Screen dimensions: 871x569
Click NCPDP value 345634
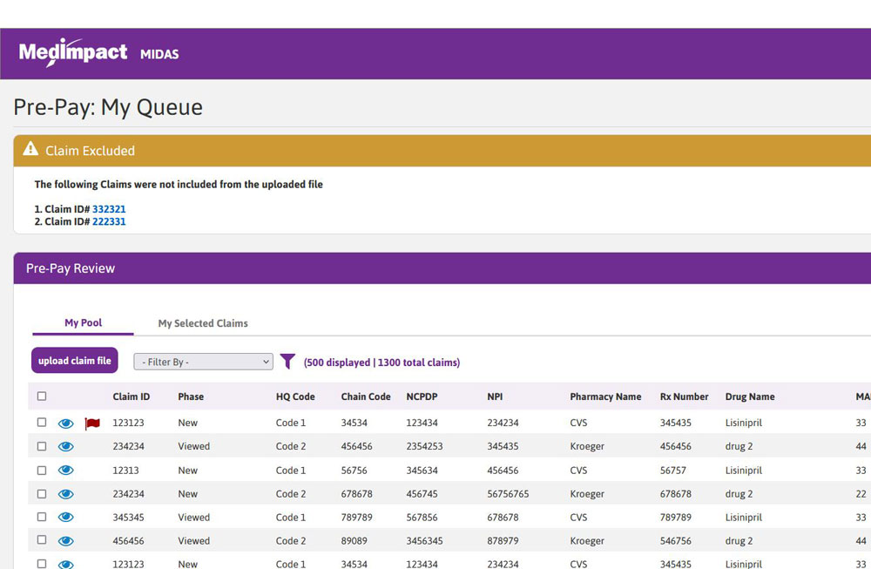click(x=422, y=471)
